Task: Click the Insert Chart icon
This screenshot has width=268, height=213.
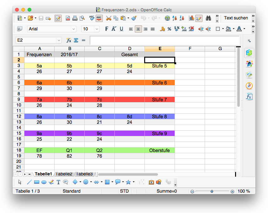Action: coord(192,18)
